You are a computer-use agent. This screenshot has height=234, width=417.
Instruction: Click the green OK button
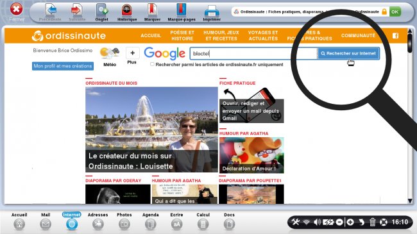pos(395,12)
